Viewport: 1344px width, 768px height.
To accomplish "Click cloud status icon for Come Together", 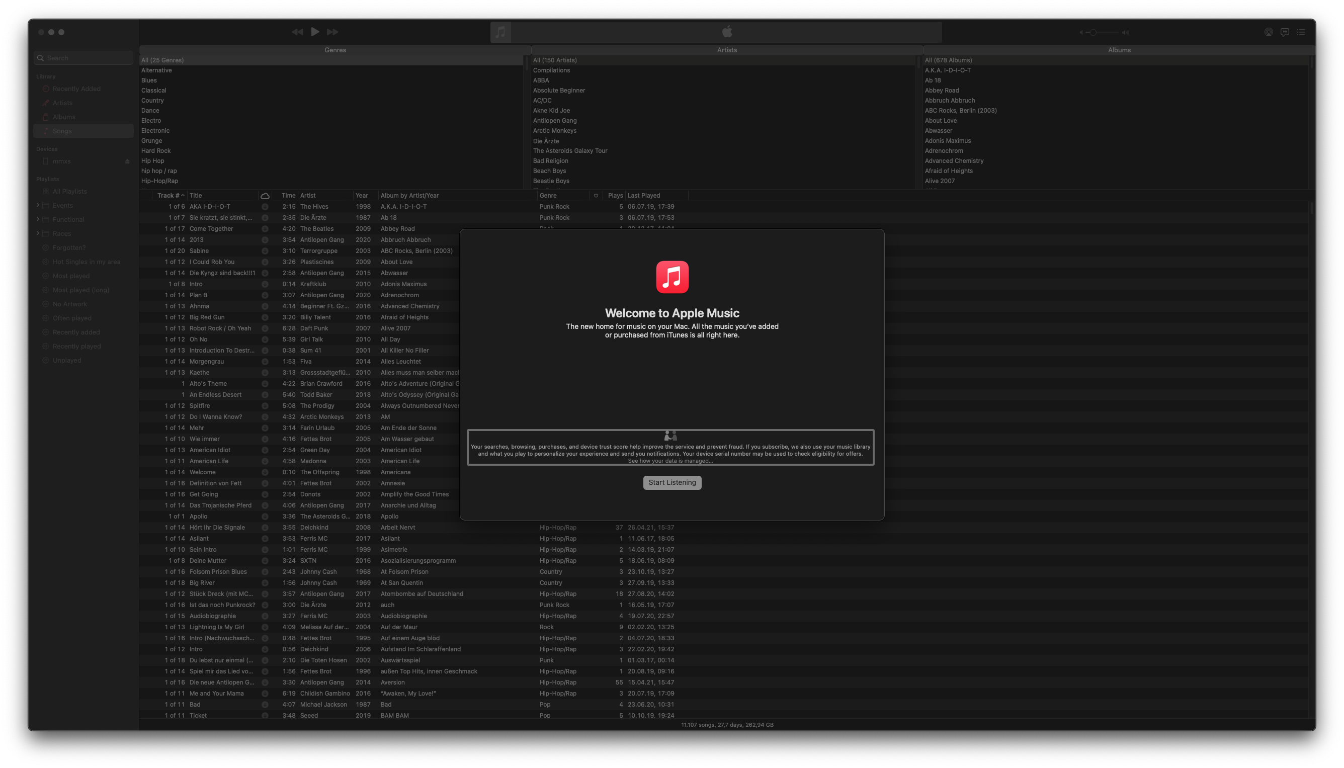I will point(265,229).
